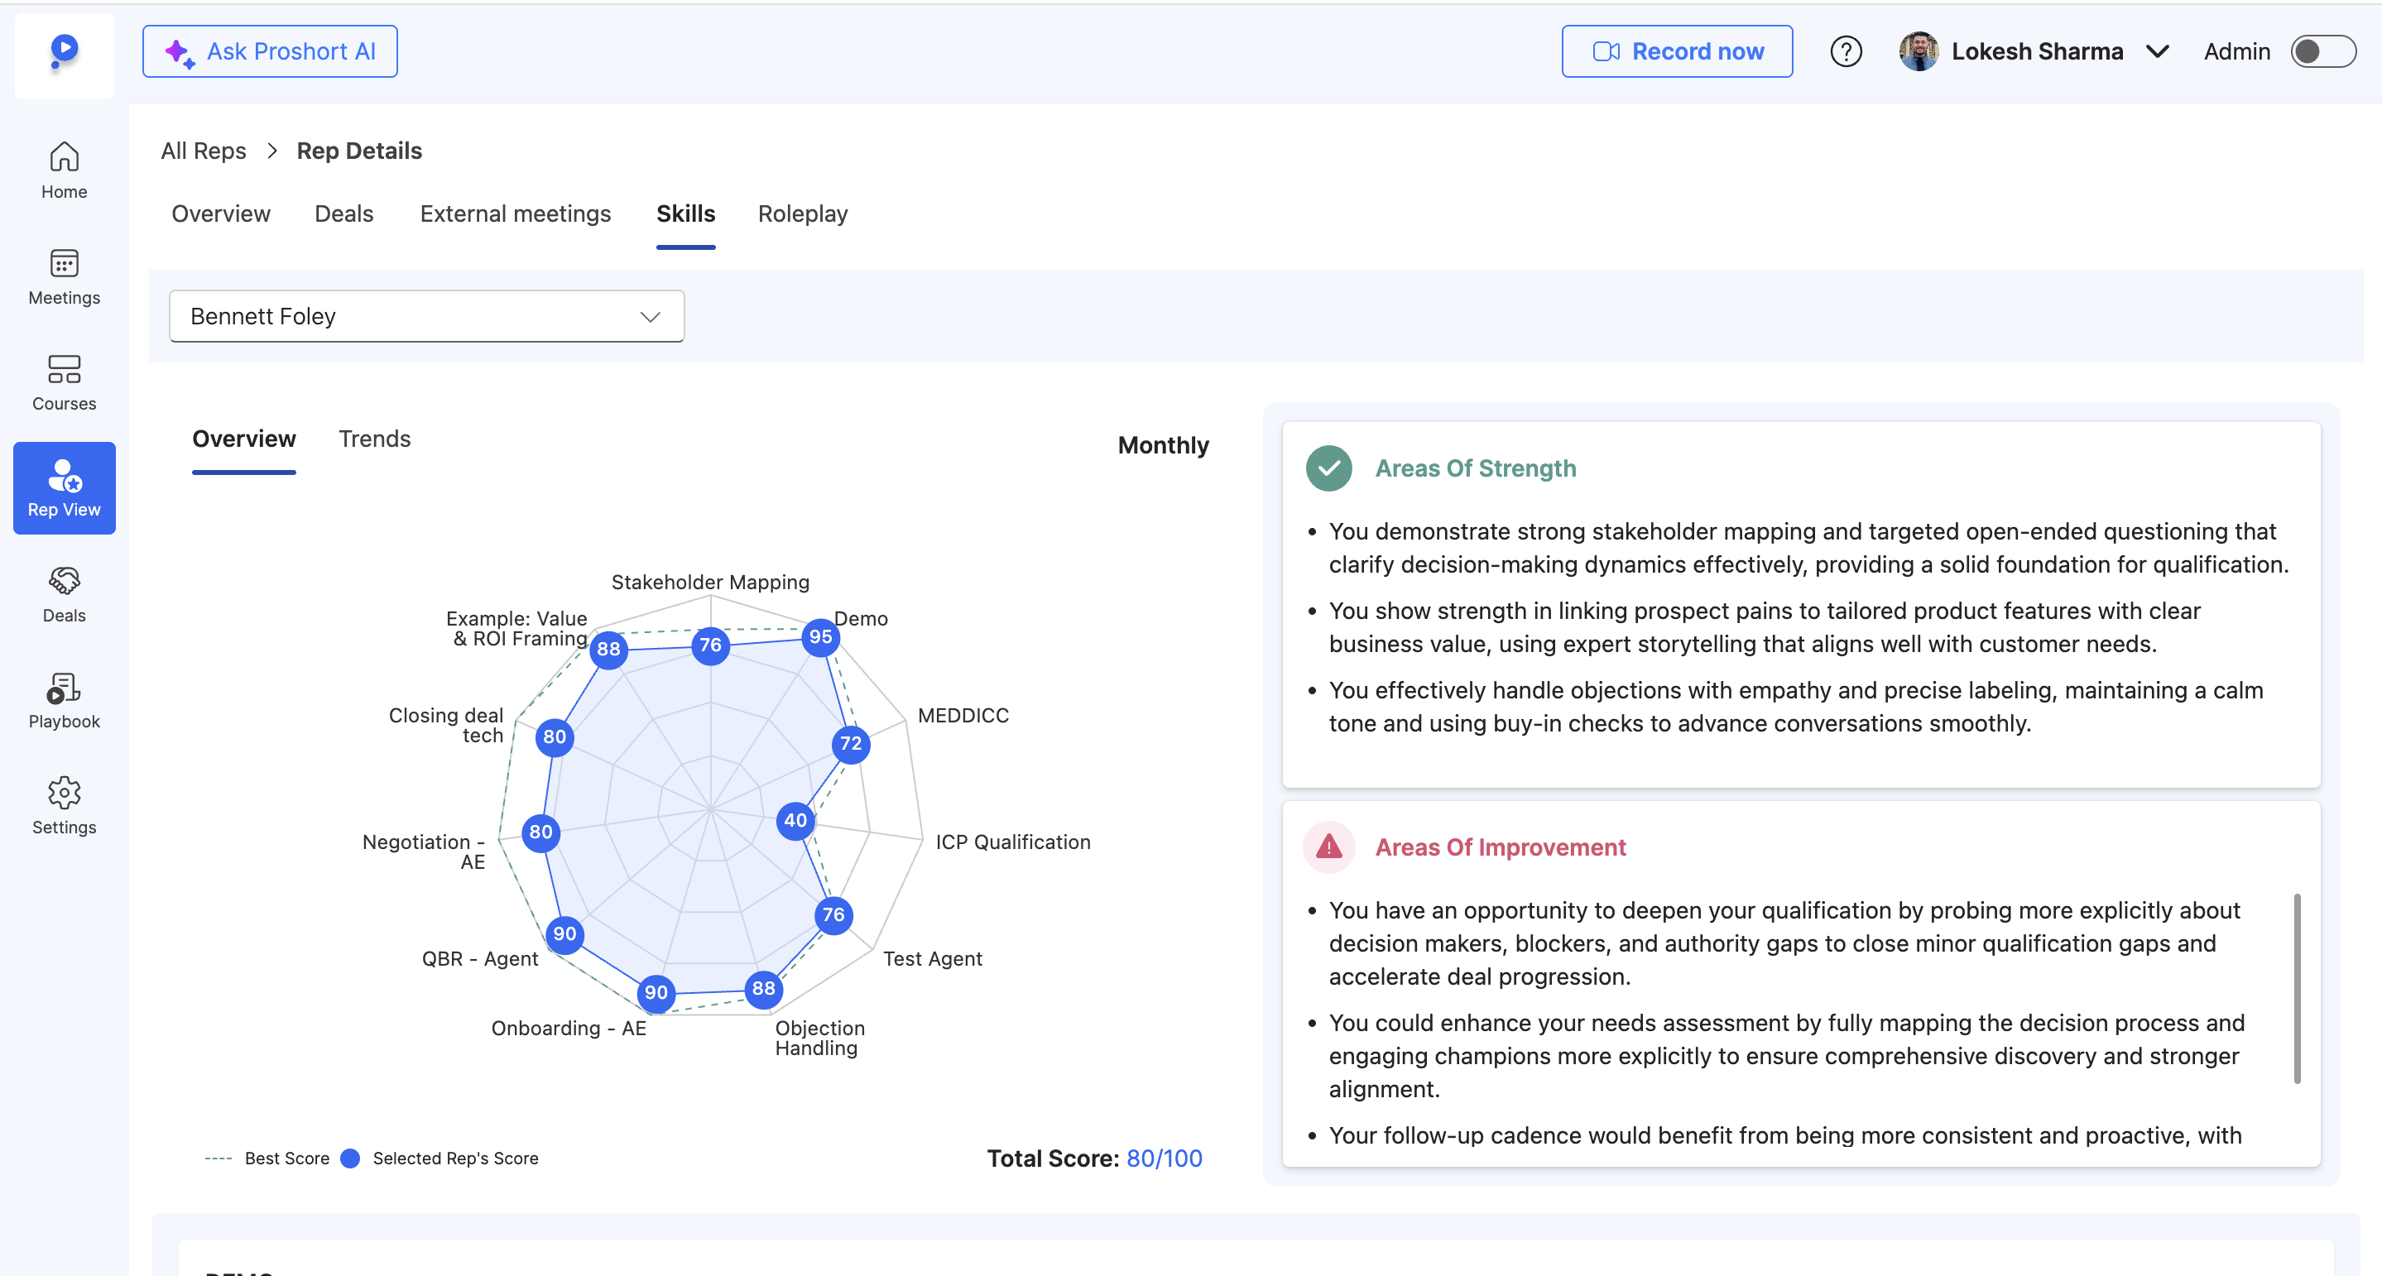The height and width of the screenshot is (1276, 2382).
Task: Switch to the Roleplay tab
Action: 803,213
